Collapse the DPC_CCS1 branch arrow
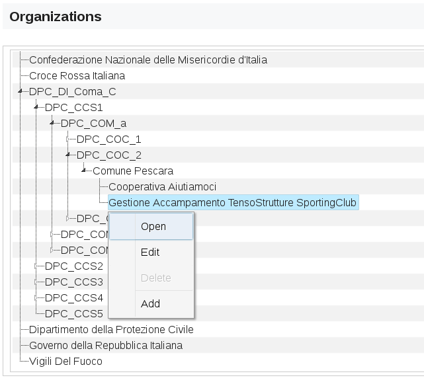424x390 pixels. (x=36, y=108)
